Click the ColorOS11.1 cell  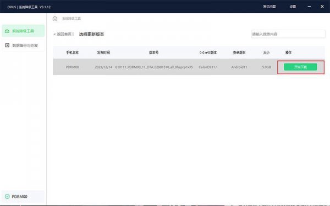tap(208, 67)
